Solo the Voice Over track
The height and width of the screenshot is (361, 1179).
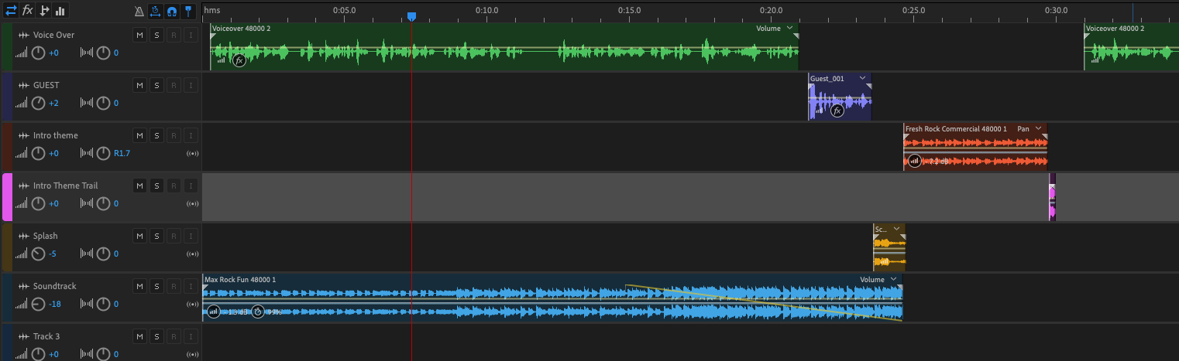pyautogui.click(x=156, y=35)
